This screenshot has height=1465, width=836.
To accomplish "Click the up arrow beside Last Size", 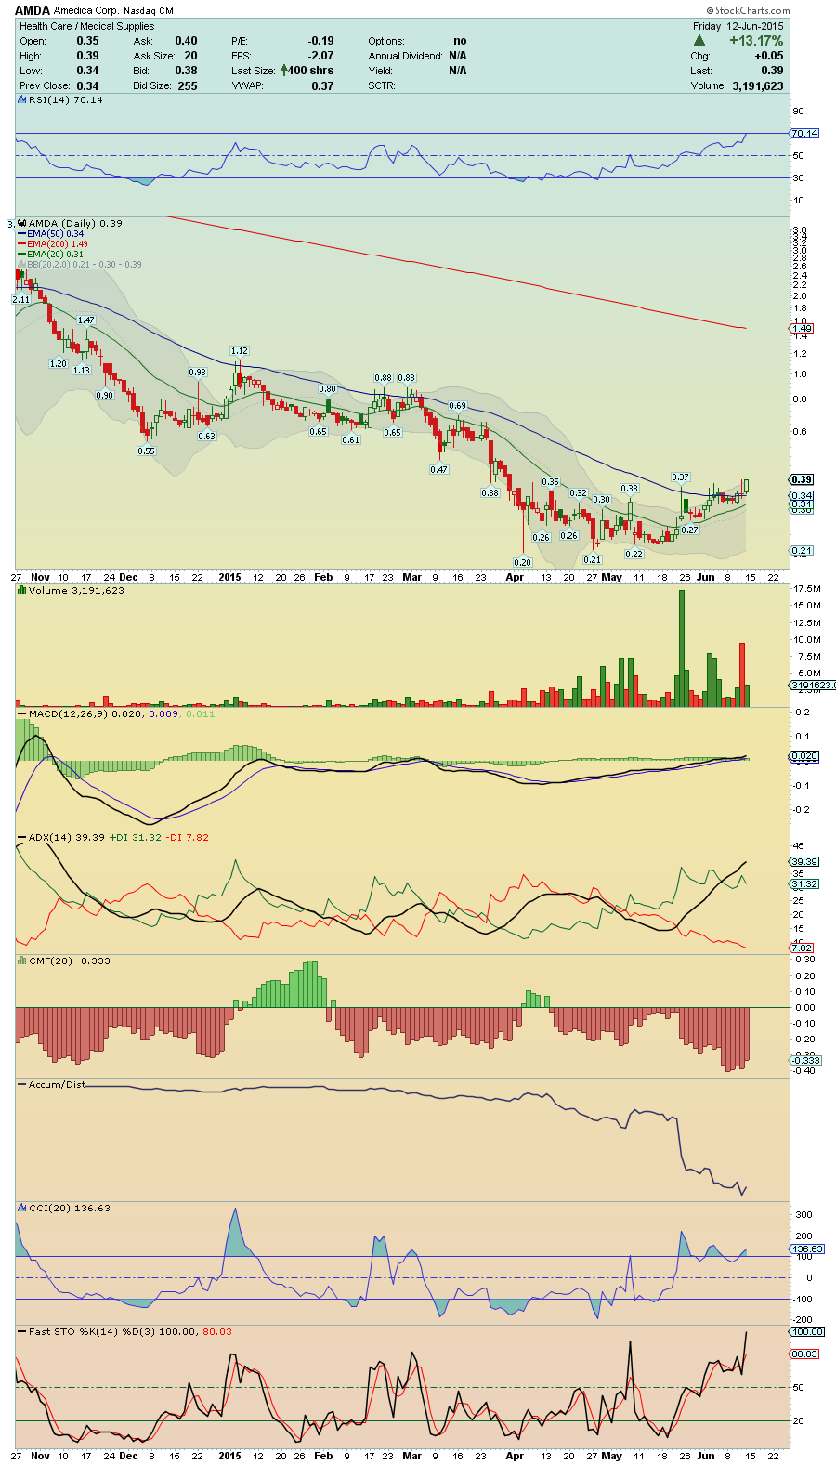I will 283,70.
